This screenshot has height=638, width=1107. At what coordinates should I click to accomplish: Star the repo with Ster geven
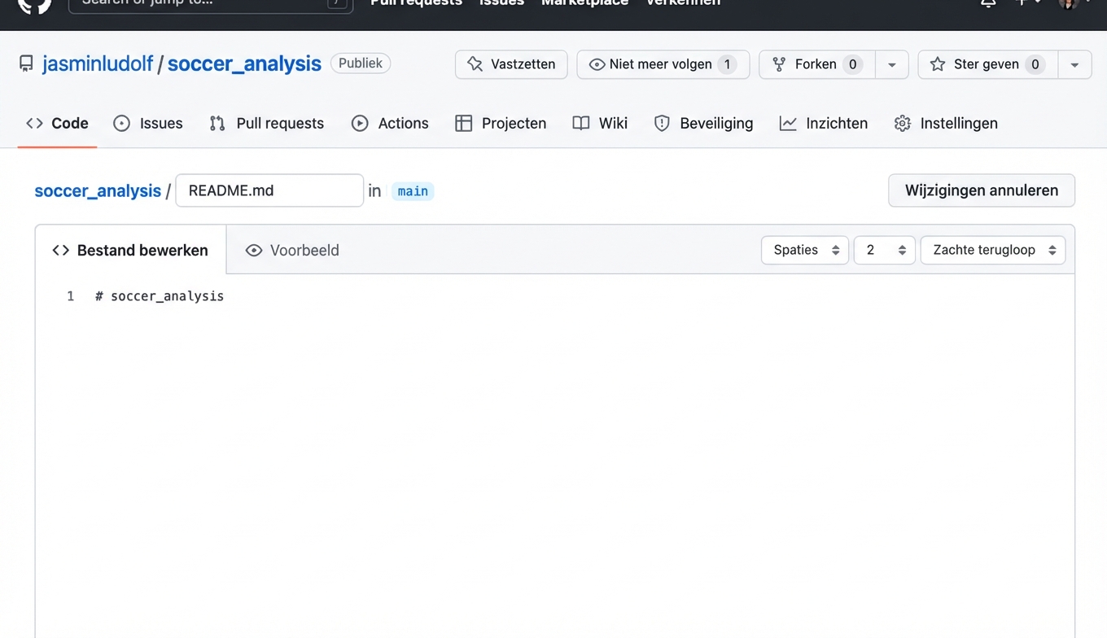986,64
